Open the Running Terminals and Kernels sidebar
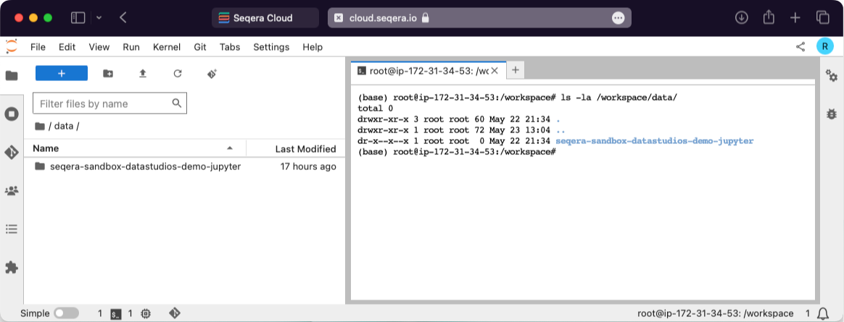Image resolution: width=844 pixels, height=322 pixels. click(12, 114)
